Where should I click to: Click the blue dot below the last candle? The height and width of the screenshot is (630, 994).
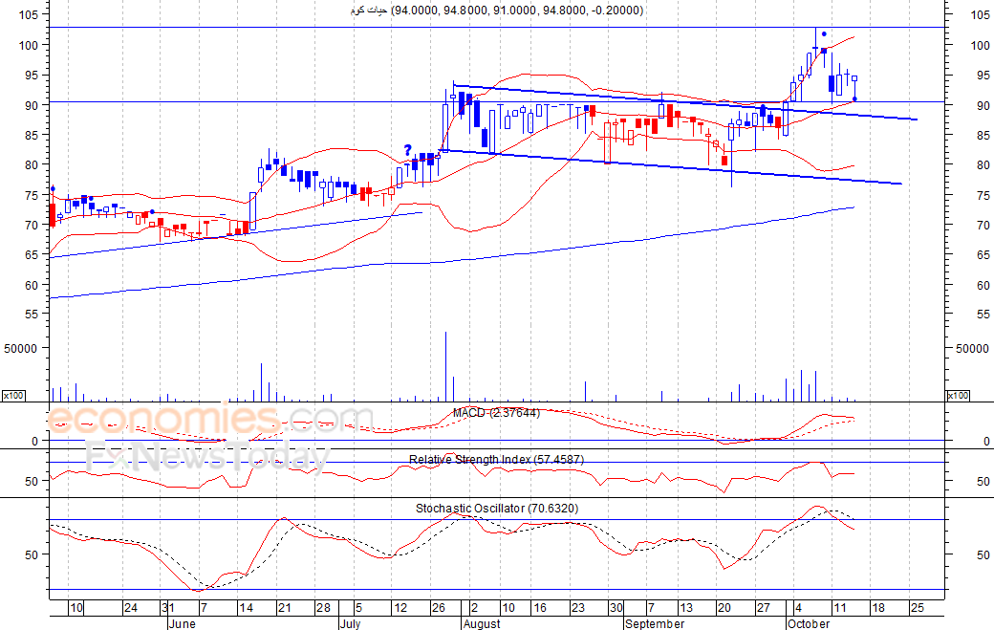click(x=854, y=98)
